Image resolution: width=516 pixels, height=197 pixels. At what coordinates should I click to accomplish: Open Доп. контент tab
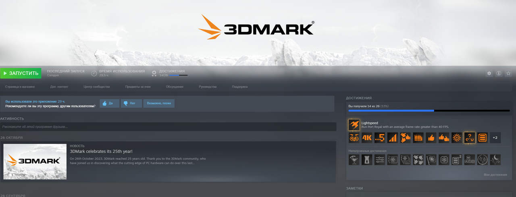point(59,87)
